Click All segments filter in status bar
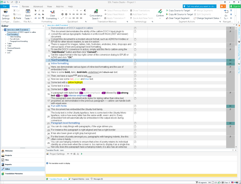This screenshot has width=241, height=184. coord(201,182)
